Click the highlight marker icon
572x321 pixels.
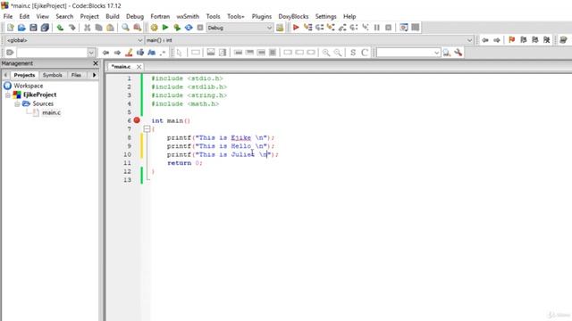[x=129, y=53]
